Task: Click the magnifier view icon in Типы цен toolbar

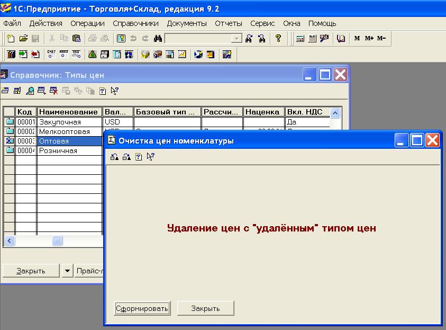Action: point(30,91)
